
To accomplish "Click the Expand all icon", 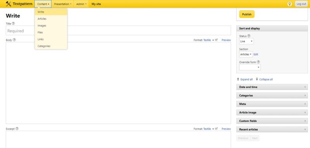I will click(x=238, y=79).
